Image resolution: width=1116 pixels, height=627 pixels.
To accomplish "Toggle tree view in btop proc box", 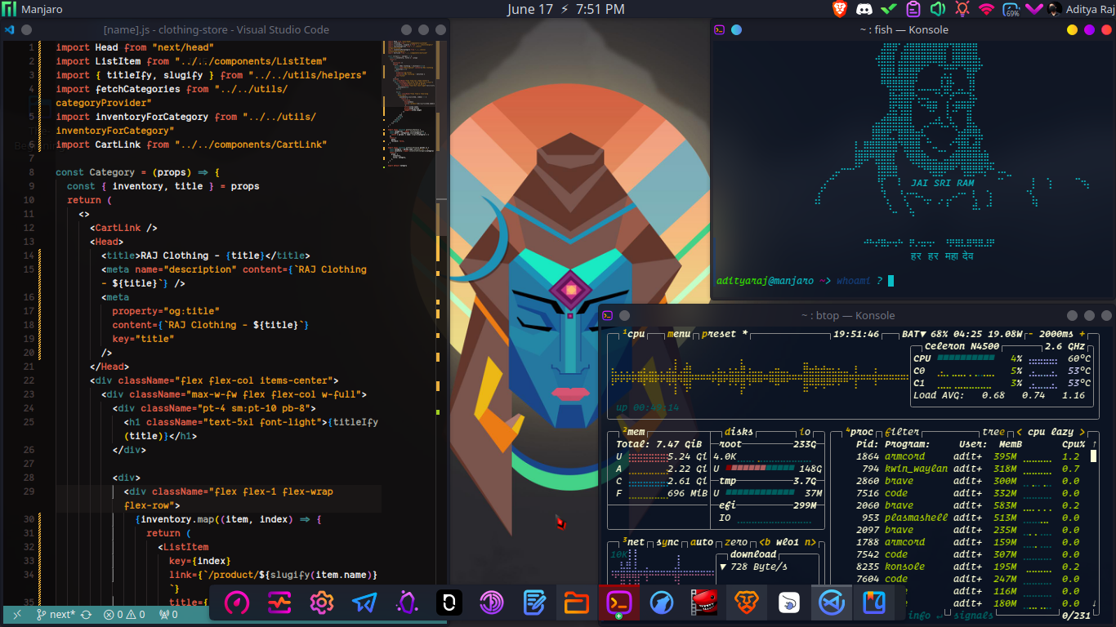I will click(993, 432).
